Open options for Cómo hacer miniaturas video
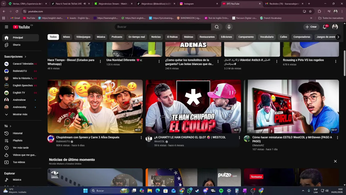This screenshot has width=346, height=195. click(x=337, y=138)
